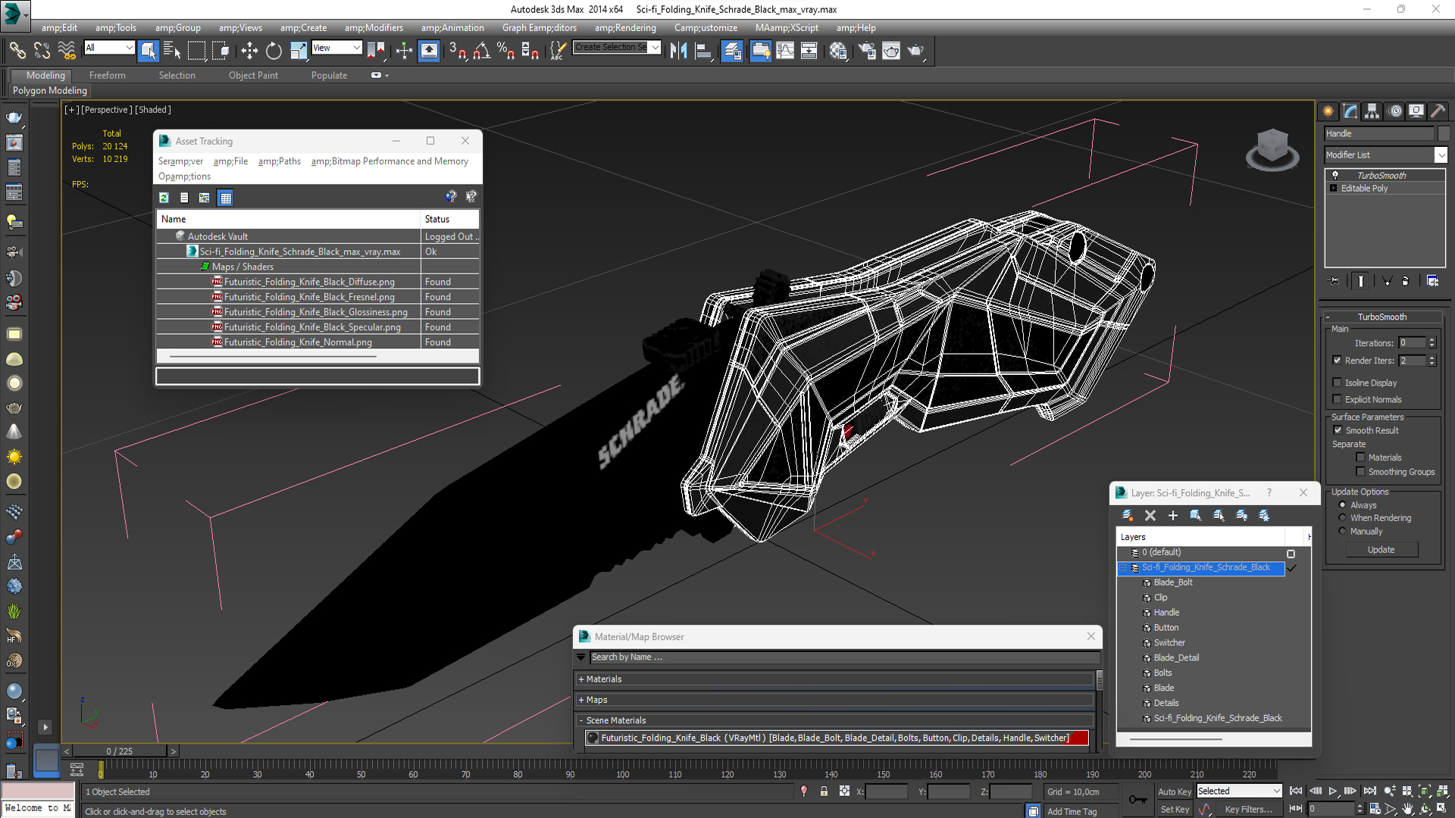The height and width of the screenshot is (818, 1455).
Task: Select the Manually update option
Action: coord(1342,532)
